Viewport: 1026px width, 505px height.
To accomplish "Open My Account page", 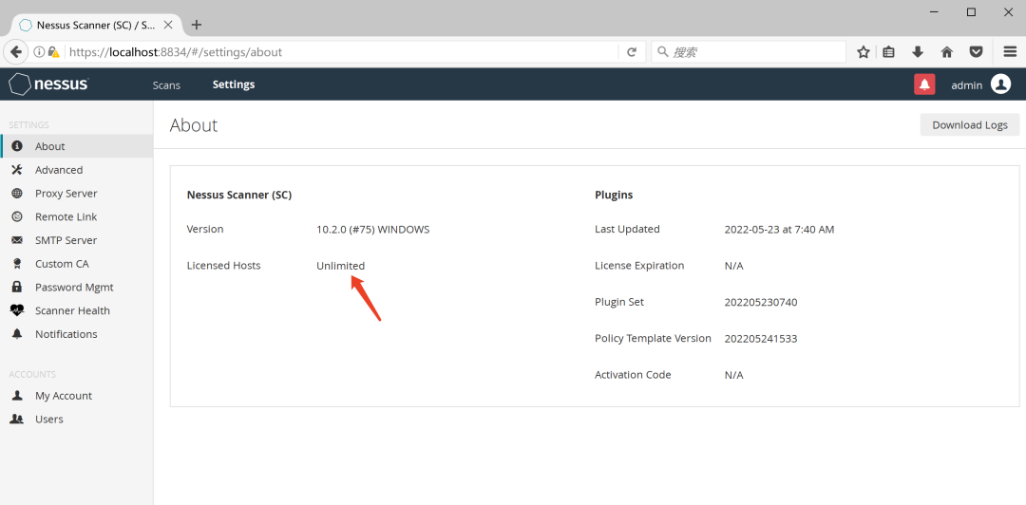I will 77,396.
